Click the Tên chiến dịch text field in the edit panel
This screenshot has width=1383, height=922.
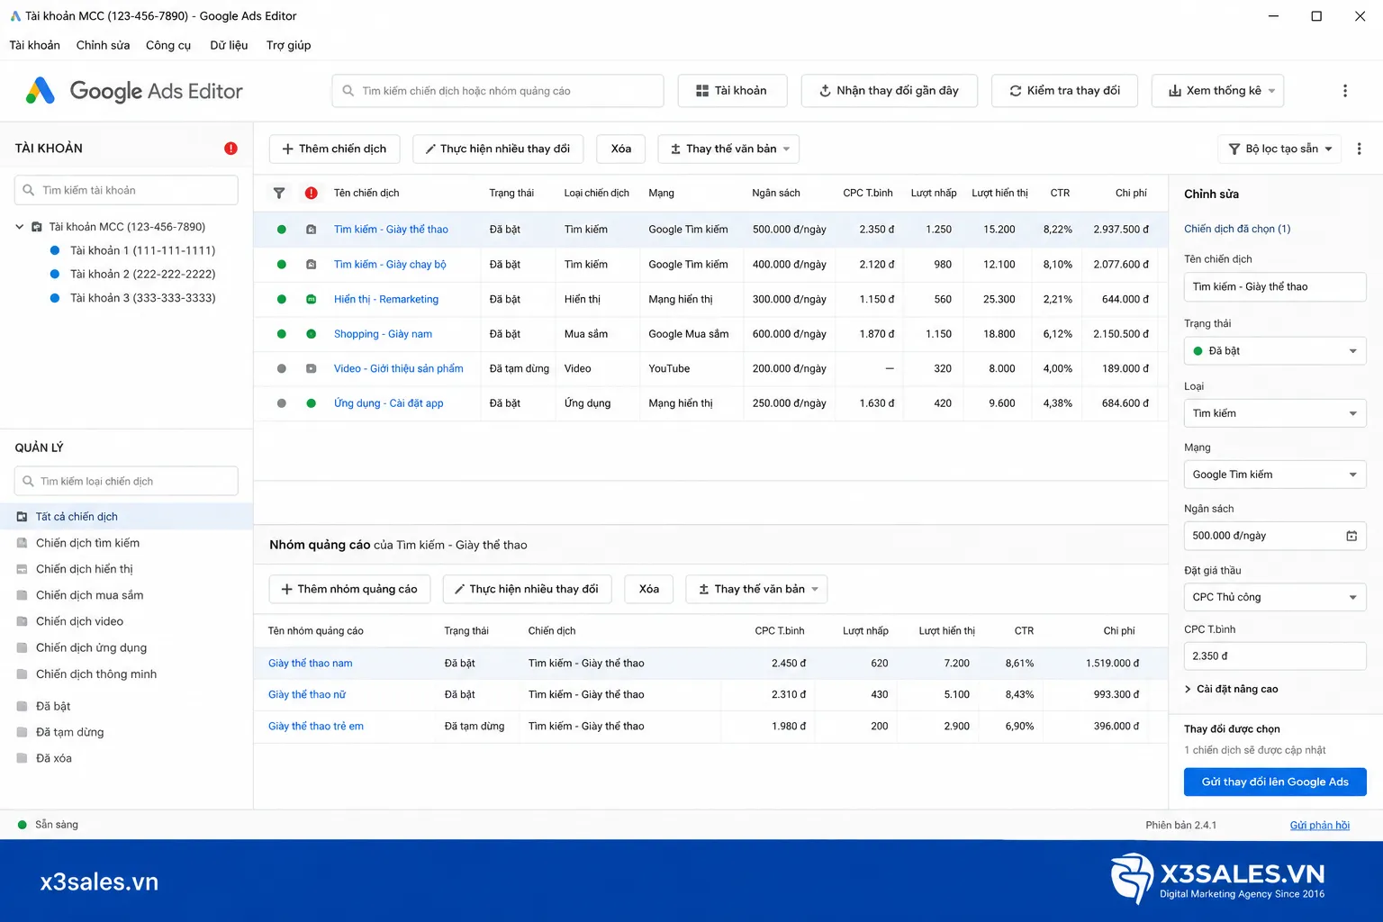click(1275, 286)
